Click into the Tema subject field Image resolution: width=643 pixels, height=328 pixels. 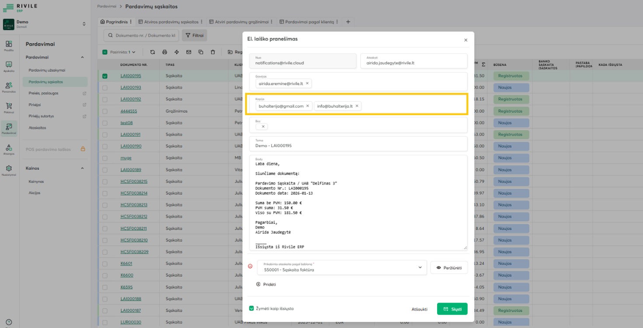(x=358, y=146)
